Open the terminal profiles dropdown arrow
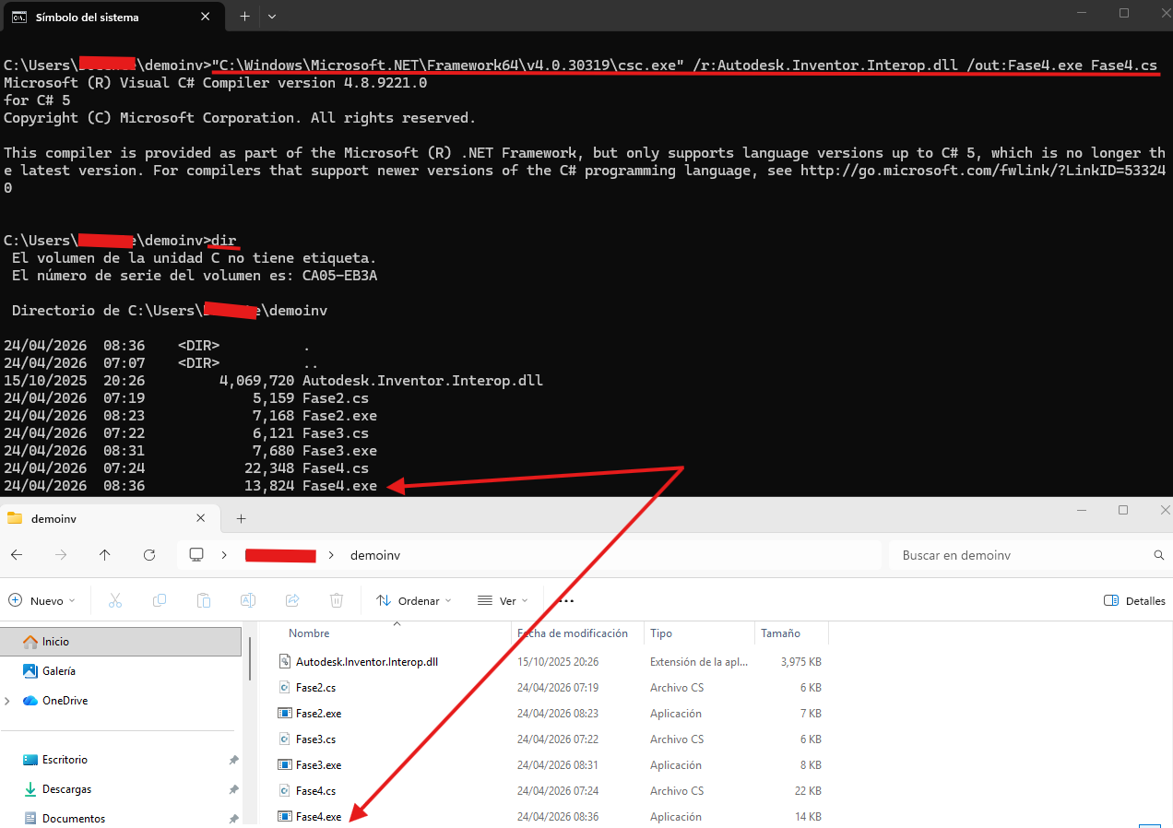 click(x=272, y=17)
